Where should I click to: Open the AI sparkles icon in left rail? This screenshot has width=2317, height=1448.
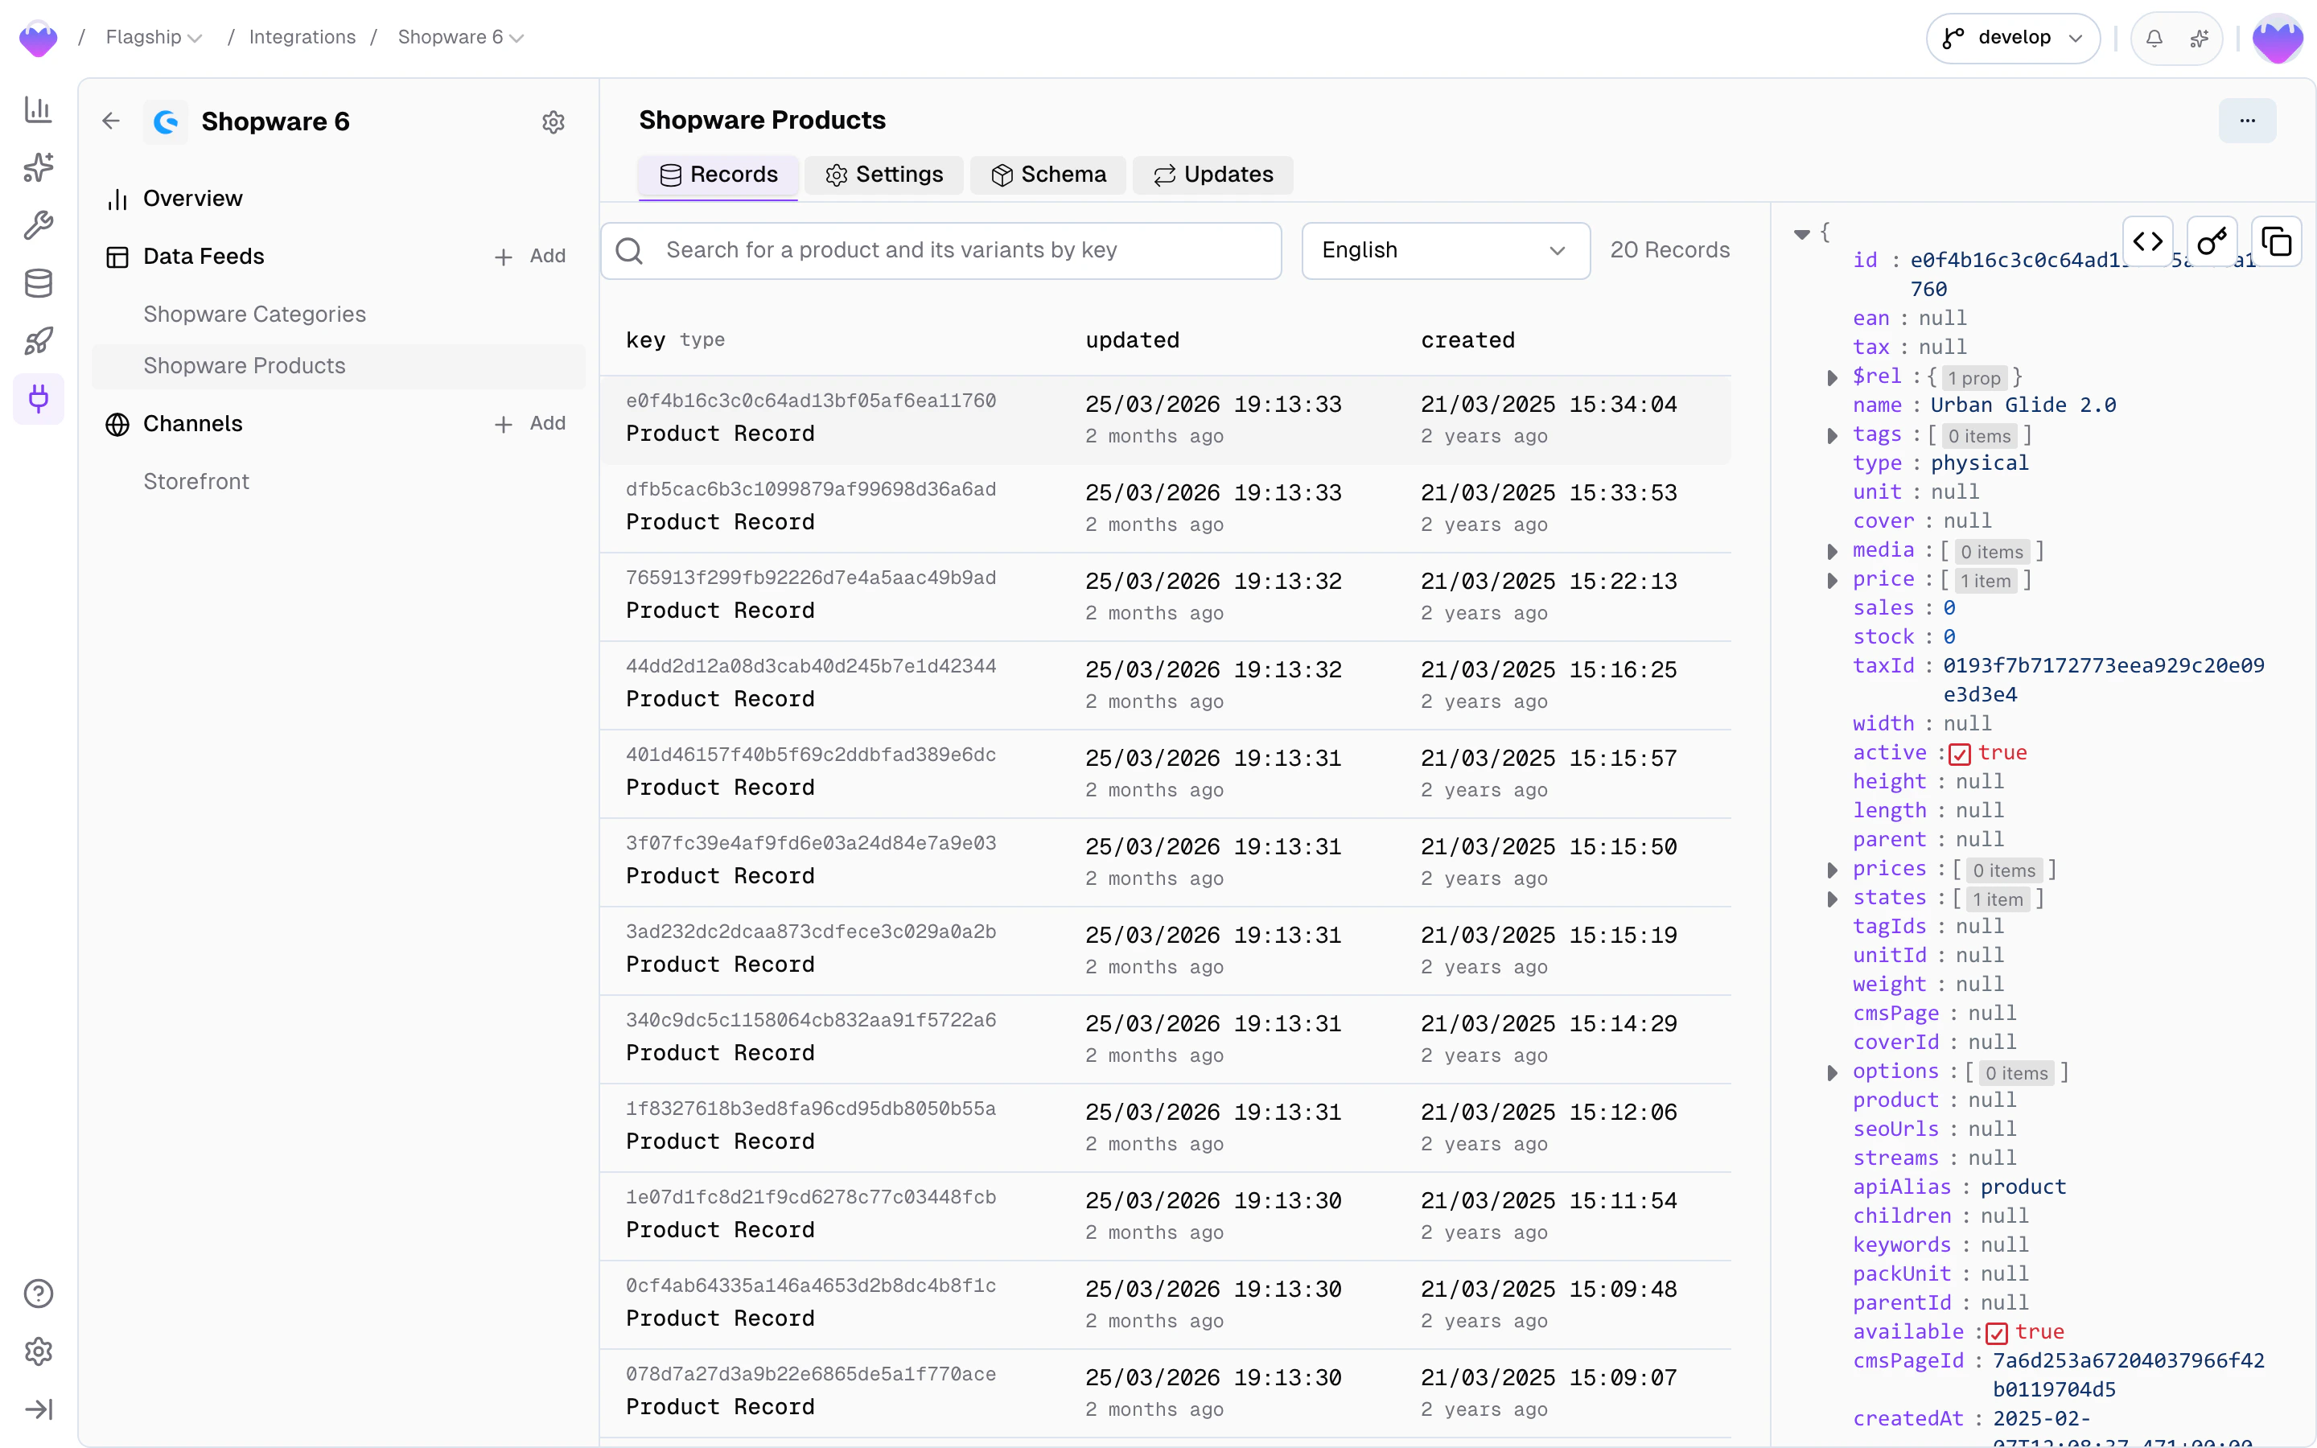point(39,167)
